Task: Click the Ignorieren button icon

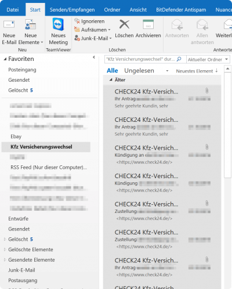Action: 77,21
